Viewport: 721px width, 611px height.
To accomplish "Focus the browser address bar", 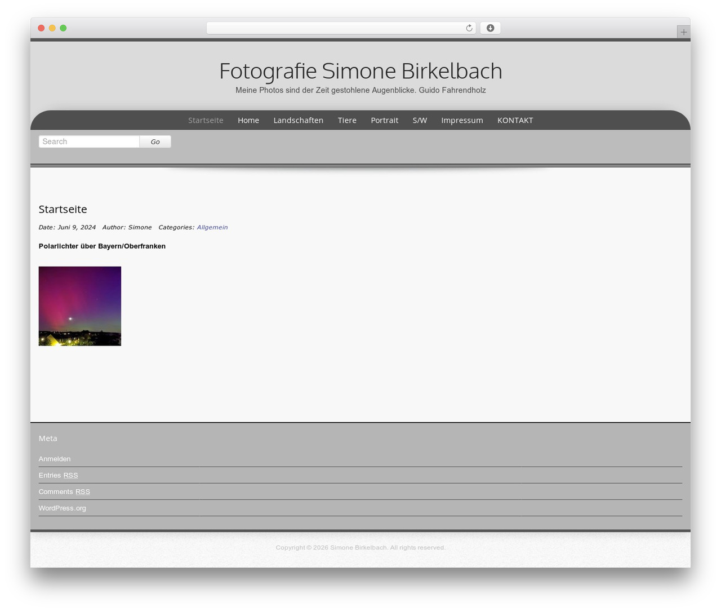I will [341, 28].
